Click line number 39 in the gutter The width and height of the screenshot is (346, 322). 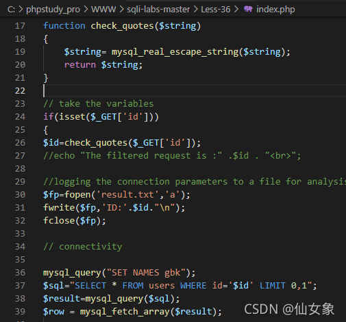(20, 312)
